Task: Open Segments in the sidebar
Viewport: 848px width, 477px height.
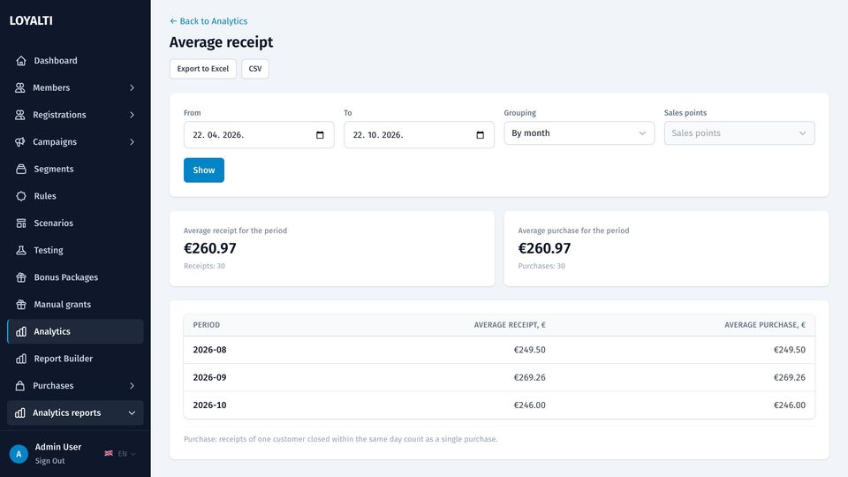Action: coord(75,169)
